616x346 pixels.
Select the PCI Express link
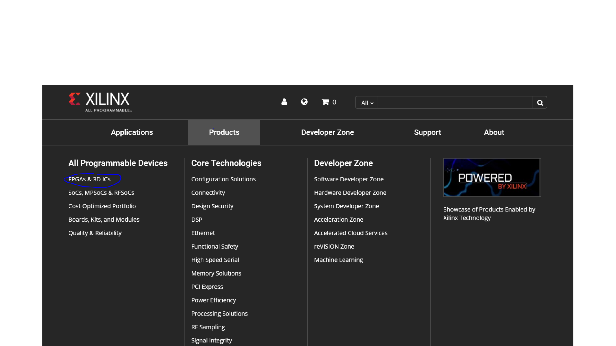point(207,287)
